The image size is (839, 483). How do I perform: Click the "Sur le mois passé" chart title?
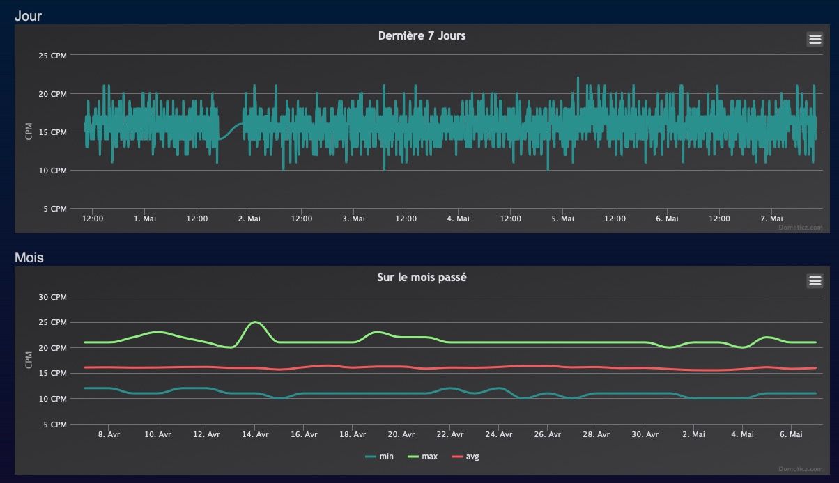422,277
